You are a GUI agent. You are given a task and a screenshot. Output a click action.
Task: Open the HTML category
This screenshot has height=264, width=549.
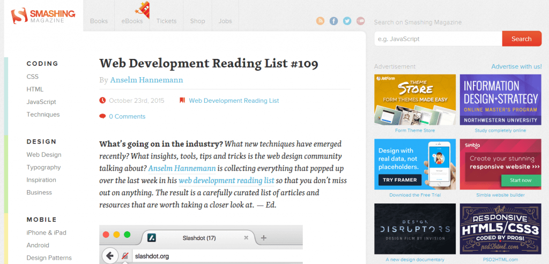point(35,89)
